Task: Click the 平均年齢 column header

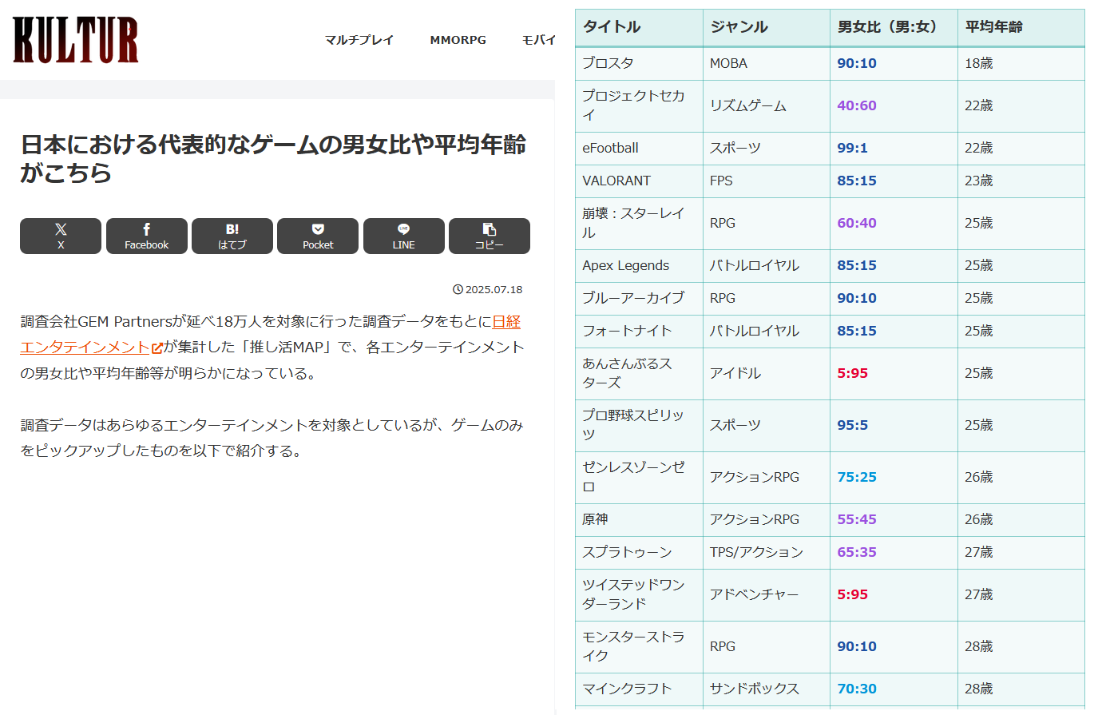Action: (1021, 27)
